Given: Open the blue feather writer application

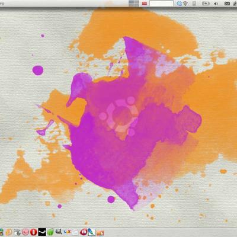Looking at the screenshot, I should [92, 232].
